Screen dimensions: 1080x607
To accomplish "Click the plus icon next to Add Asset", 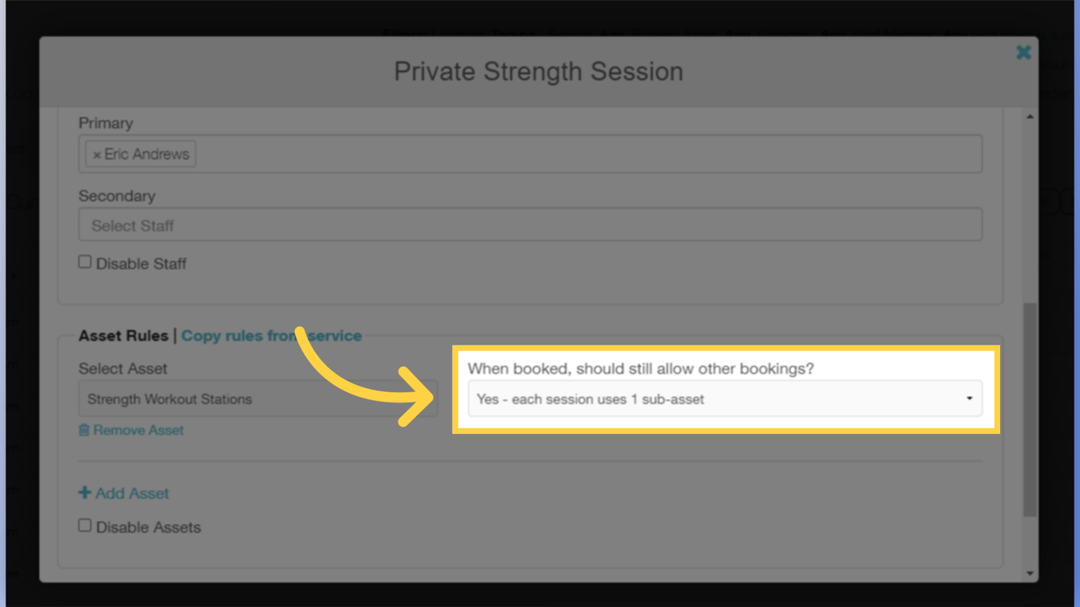I will [84, 492].
